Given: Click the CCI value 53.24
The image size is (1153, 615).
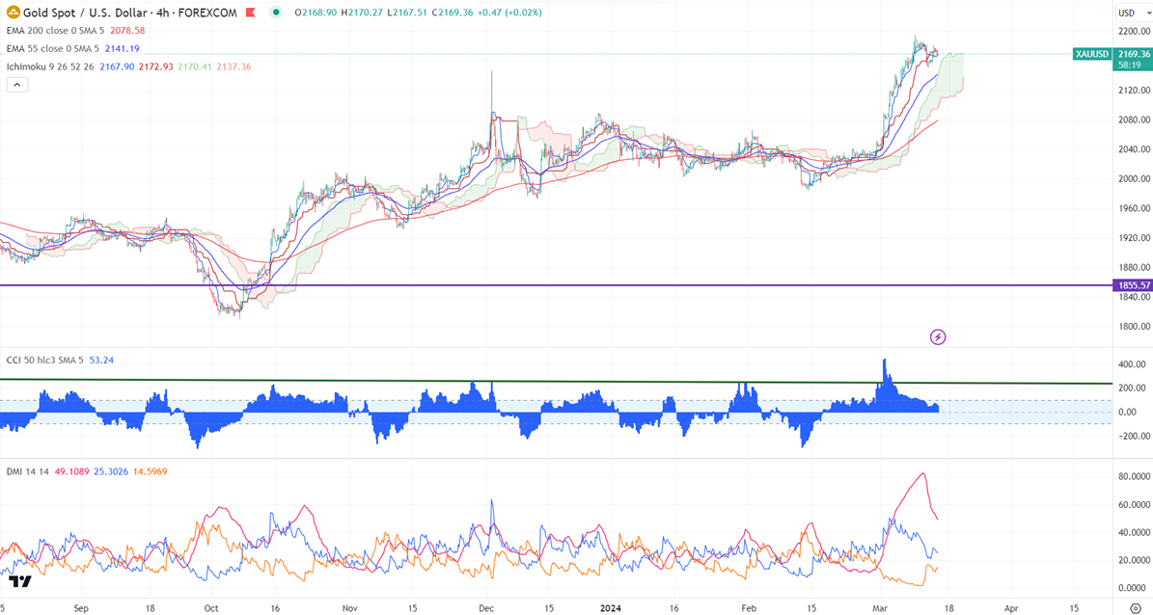Looking at the screenshot, I should [101, 361].
